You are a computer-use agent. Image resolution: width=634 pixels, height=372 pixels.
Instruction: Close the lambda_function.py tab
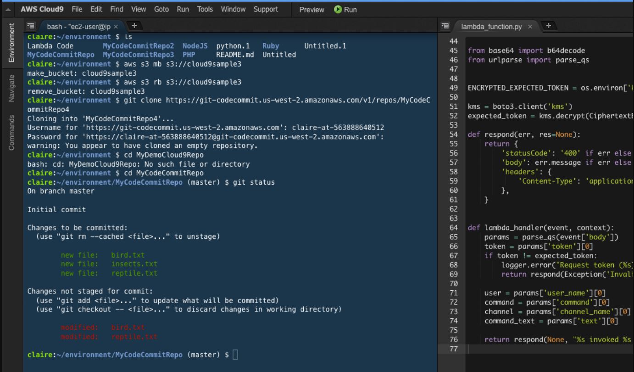[529, 27]
